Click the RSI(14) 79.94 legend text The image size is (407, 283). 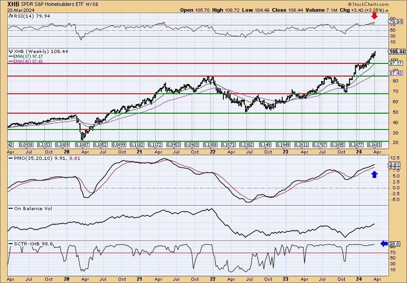coord(31,16)
